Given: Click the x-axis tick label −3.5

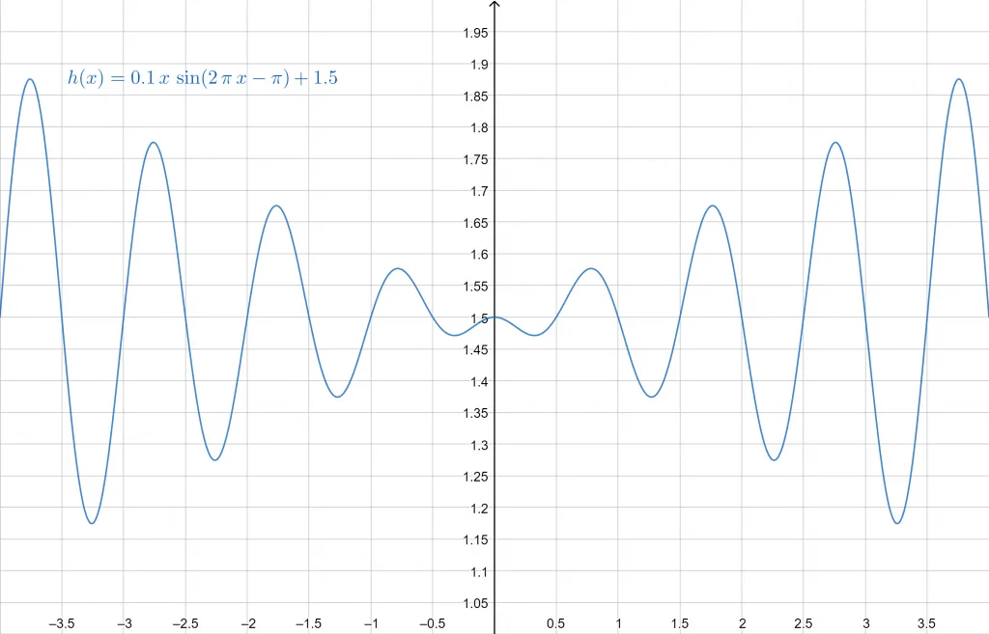Looking at the screenshot, I should 62,623.
